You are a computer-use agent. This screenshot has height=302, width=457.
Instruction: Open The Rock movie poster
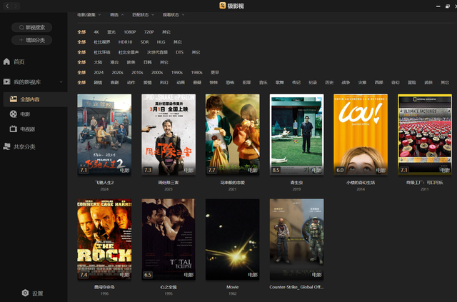(x=104, y=239)
